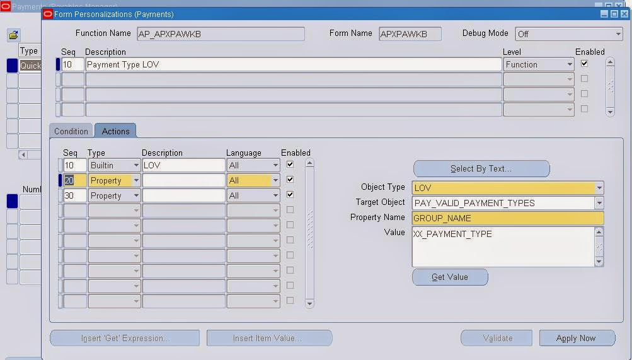Click the Oracle icon of the Payments window
The width and height of the screenshot is (632, 360).
tap(5, 6)
